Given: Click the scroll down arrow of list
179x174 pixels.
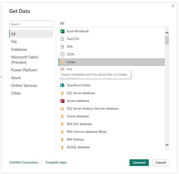Looking at the screenshot, I should (167, 145).
